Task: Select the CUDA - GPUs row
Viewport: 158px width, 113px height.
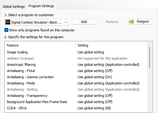Action: tap(76, 108)
